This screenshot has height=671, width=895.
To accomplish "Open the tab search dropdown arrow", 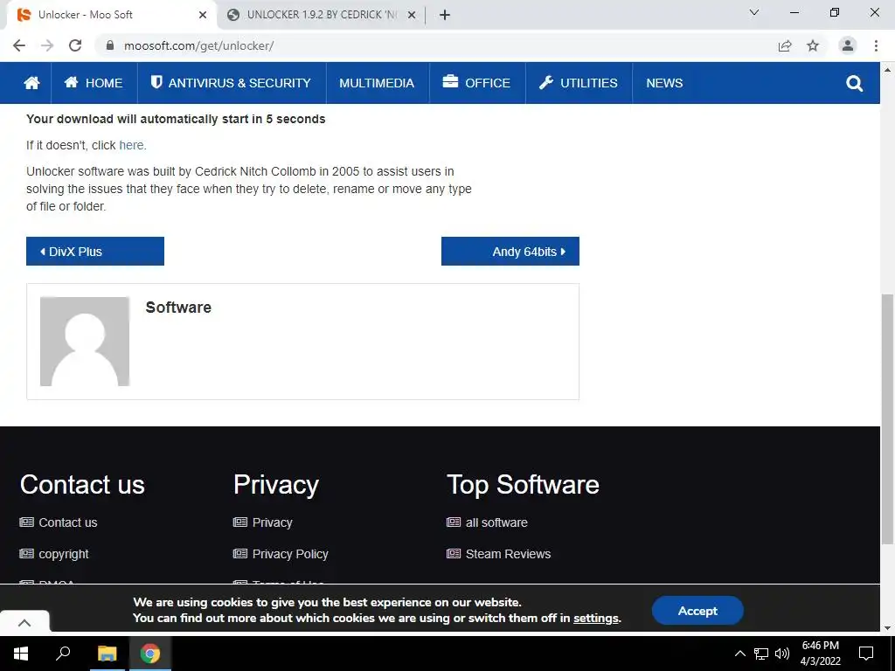I will point(754,12).
